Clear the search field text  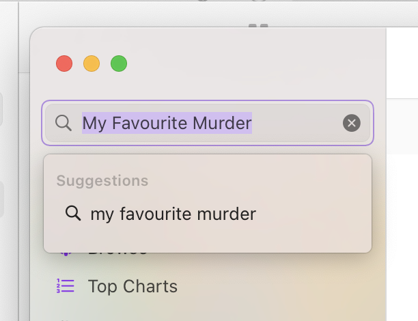click(352, 123)
